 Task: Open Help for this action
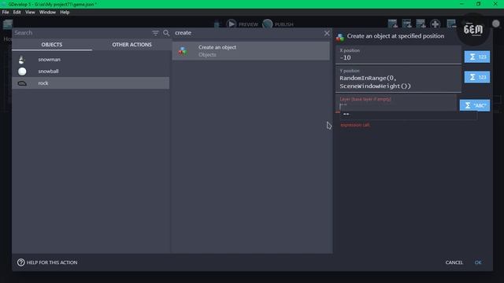click(47, 263)
